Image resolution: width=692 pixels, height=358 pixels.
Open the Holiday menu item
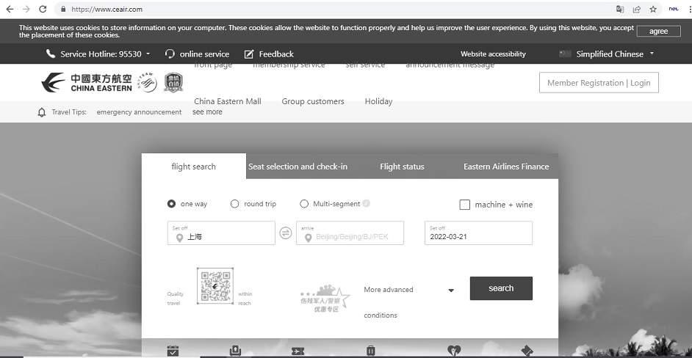(x=378, y=101)
